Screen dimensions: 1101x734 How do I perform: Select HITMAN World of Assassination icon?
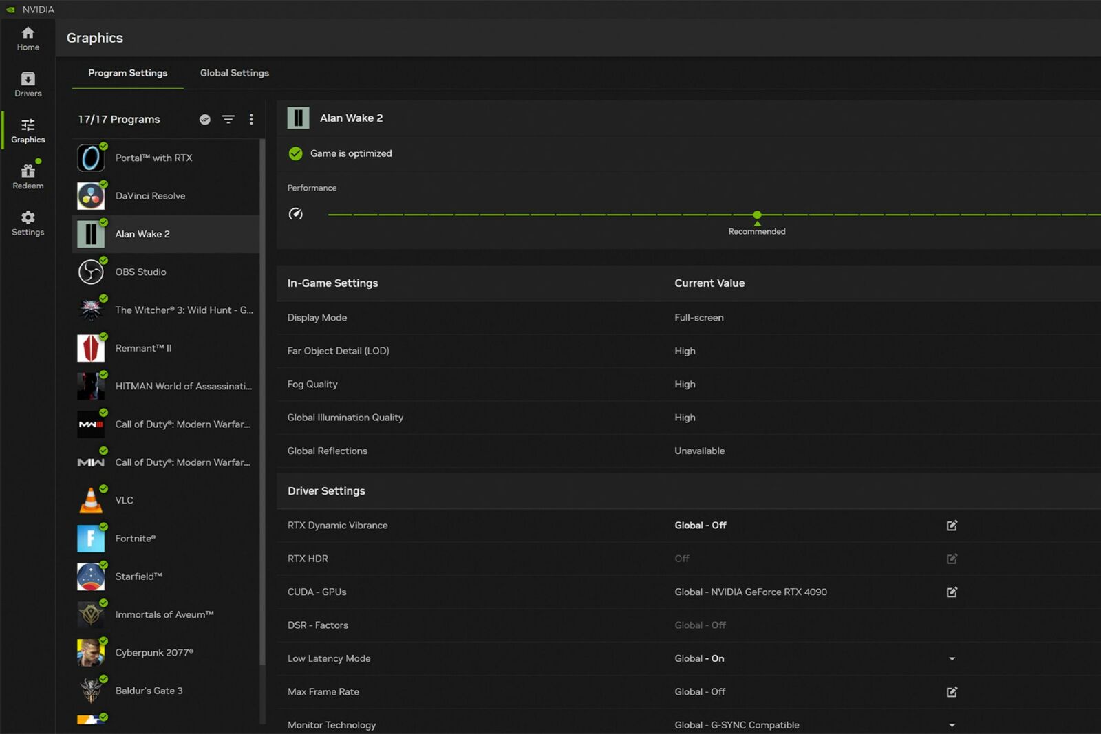point(91,386)
